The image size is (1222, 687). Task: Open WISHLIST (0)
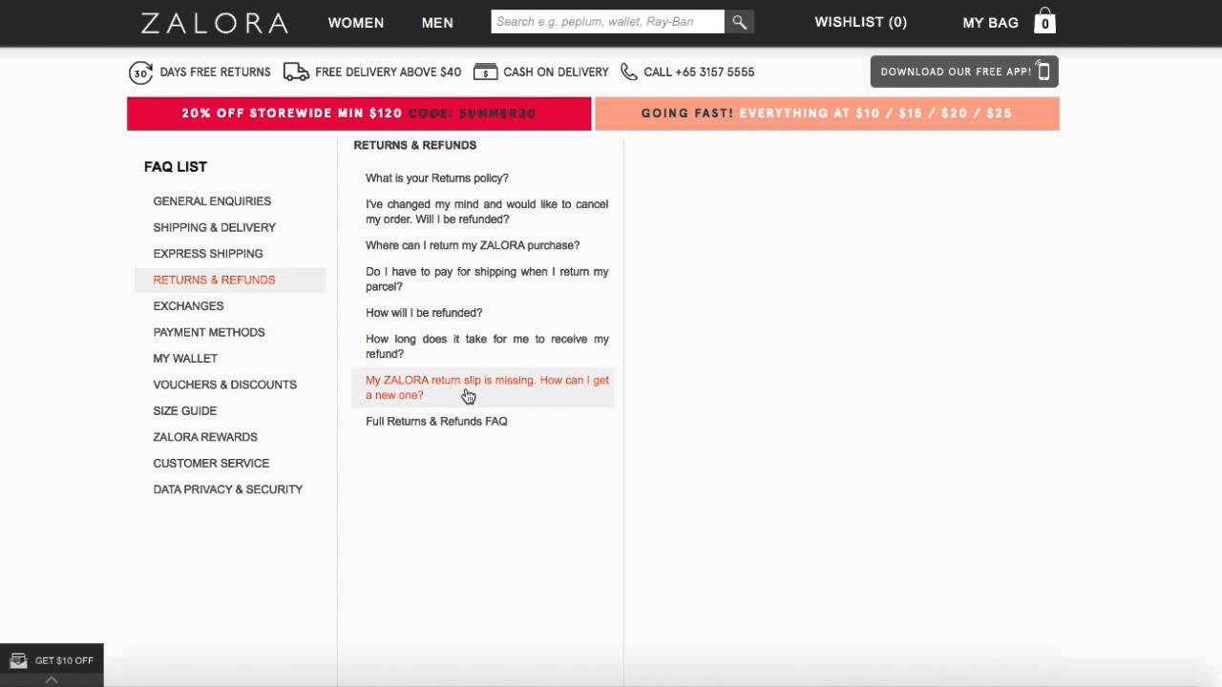860,22
